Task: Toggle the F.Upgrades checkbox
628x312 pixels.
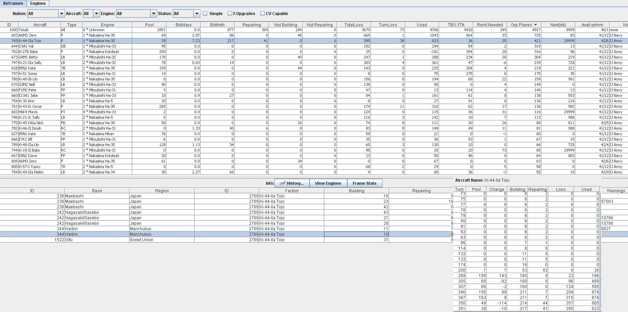Action: [230, 14]
